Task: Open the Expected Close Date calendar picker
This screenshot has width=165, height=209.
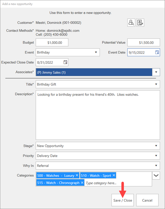Action: coord(65,62)
